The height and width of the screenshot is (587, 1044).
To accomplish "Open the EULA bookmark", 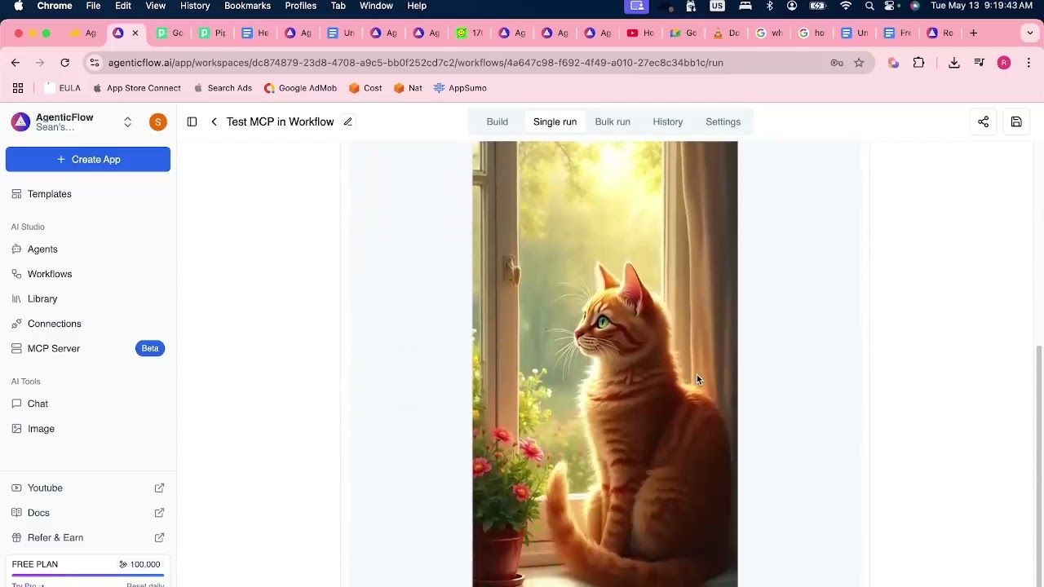I will 63,88.
